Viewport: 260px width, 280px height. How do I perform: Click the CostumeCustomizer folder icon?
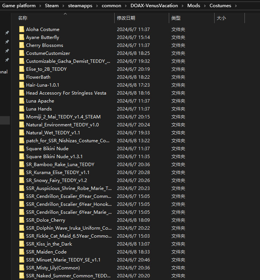(22, 53)
